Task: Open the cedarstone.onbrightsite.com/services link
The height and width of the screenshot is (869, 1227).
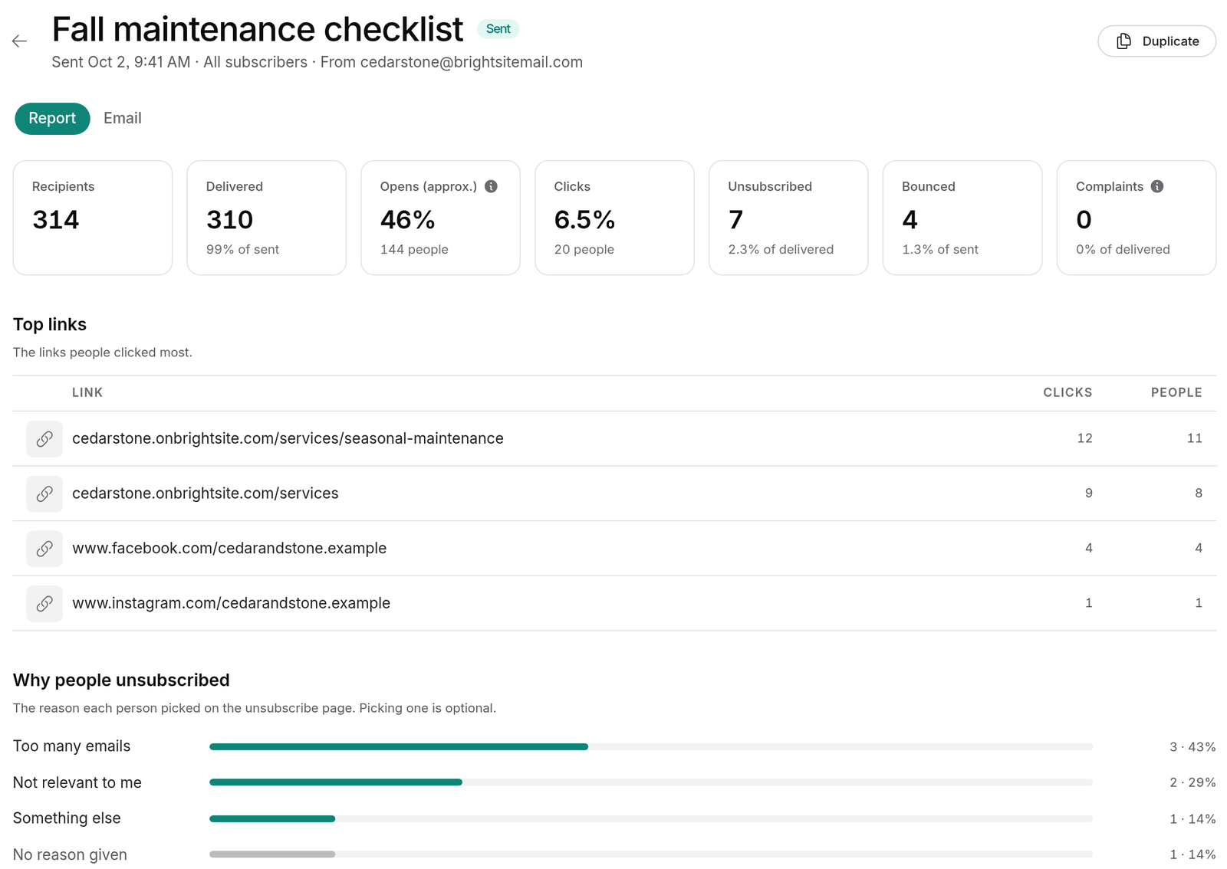Action: [x=206, y=494]
